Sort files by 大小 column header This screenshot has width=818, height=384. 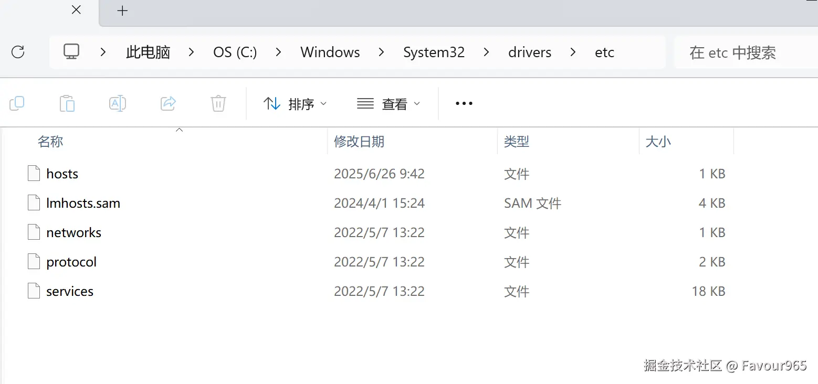[658, 141]
